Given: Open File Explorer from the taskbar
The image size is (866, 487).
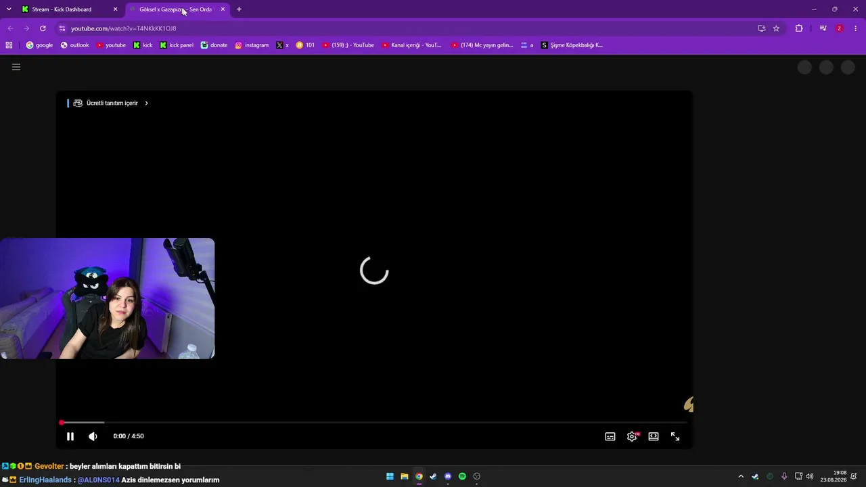Looking at the screenshot, I should click(x=405, y=476).
